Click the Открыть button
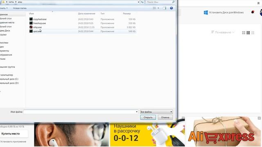Image resolution: width=262 pixels, height=147 pixels. coord(148,117)
